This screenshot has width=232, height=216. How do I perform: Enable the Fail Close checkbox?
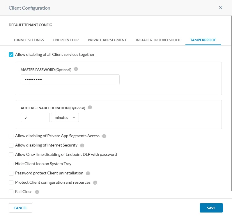pyautogui.click(x=11, y=192)
